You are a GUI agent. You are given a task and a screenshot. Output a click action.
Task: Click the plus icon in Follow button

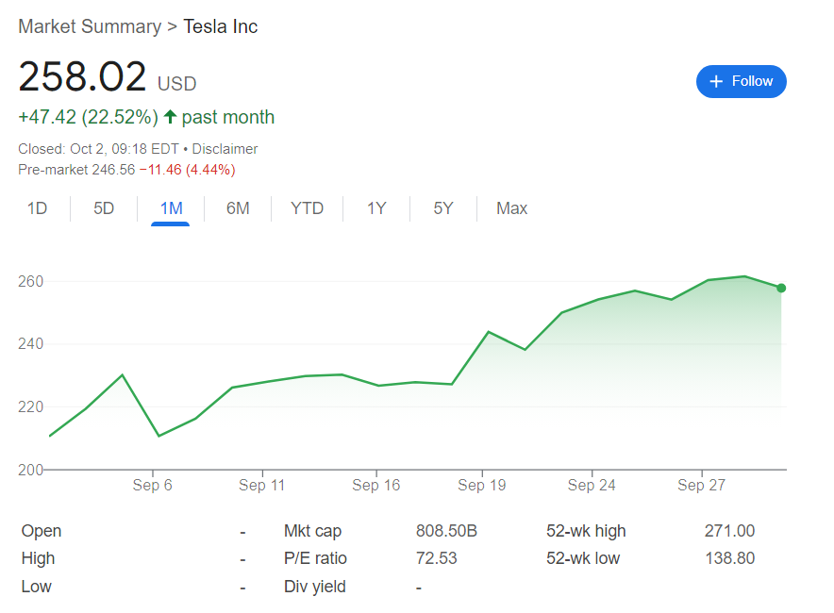(x=716, y=81)
